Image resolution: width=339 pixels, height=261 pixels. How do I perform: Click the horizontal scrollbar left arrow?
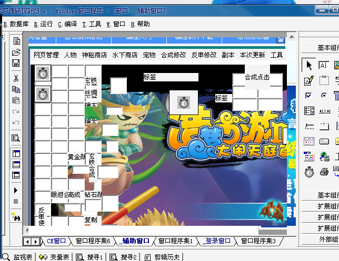click(27, 231)
